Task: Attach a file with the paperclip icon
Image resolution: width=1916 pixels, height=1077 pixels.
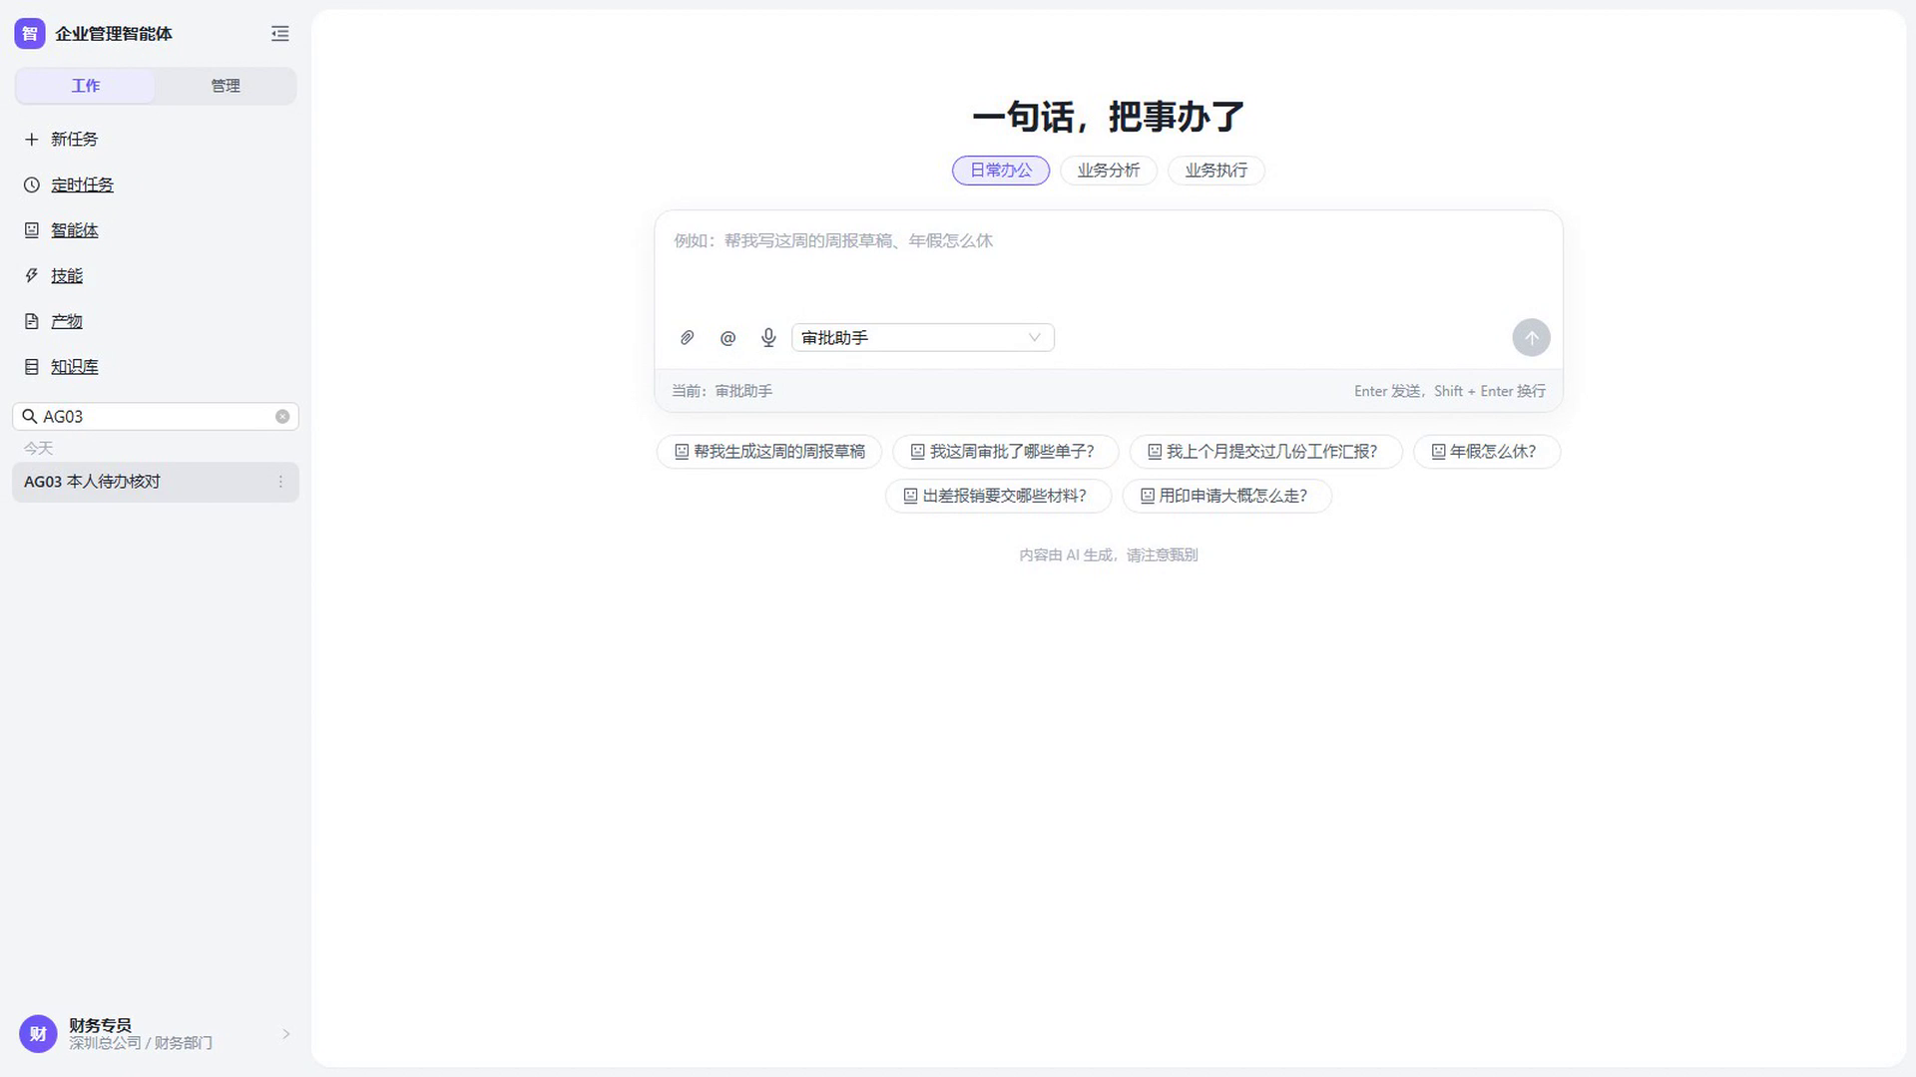Action: pyautogui.click(x=687, y=338)
